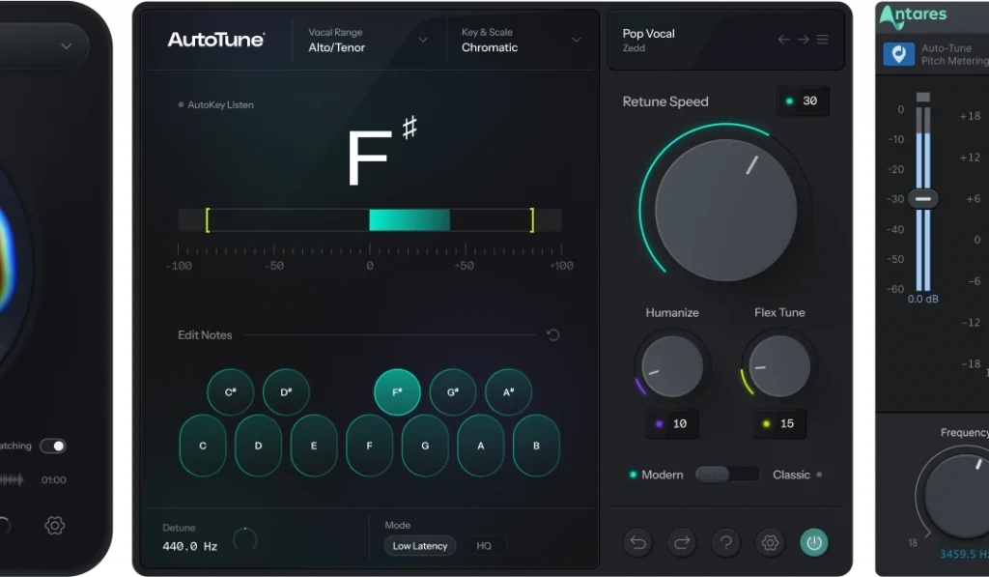This screenshot has height=577, width=989.
Task: Select the Classic label
Action: coord(792,475)
